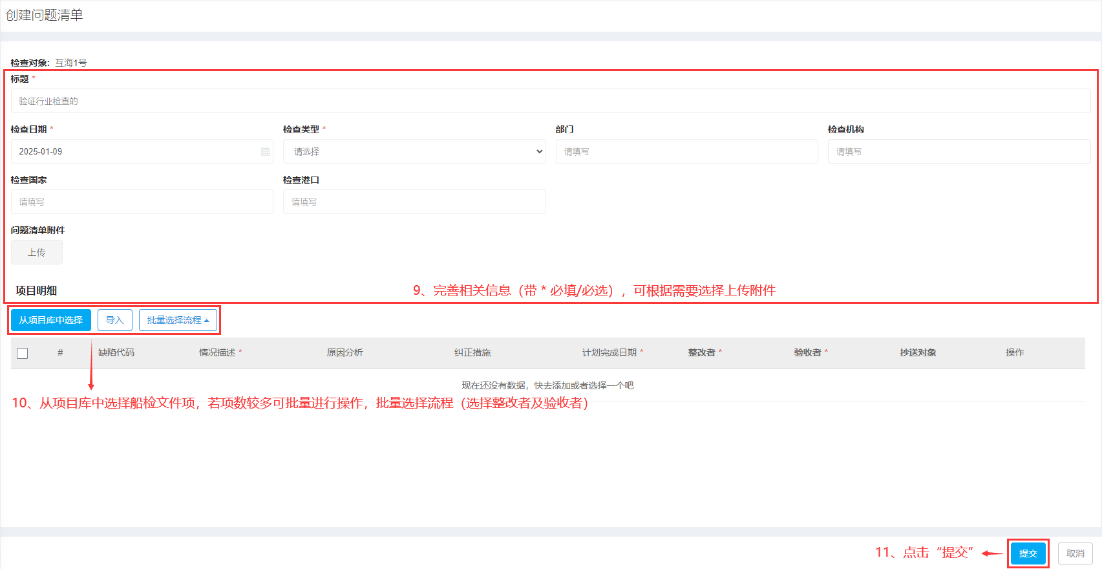Open the 检查类型 dropdown

point(414,151)
